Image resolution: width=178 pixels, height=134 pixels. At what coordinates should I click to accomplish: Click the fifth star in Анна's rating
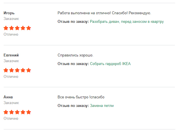click(28, 112)
